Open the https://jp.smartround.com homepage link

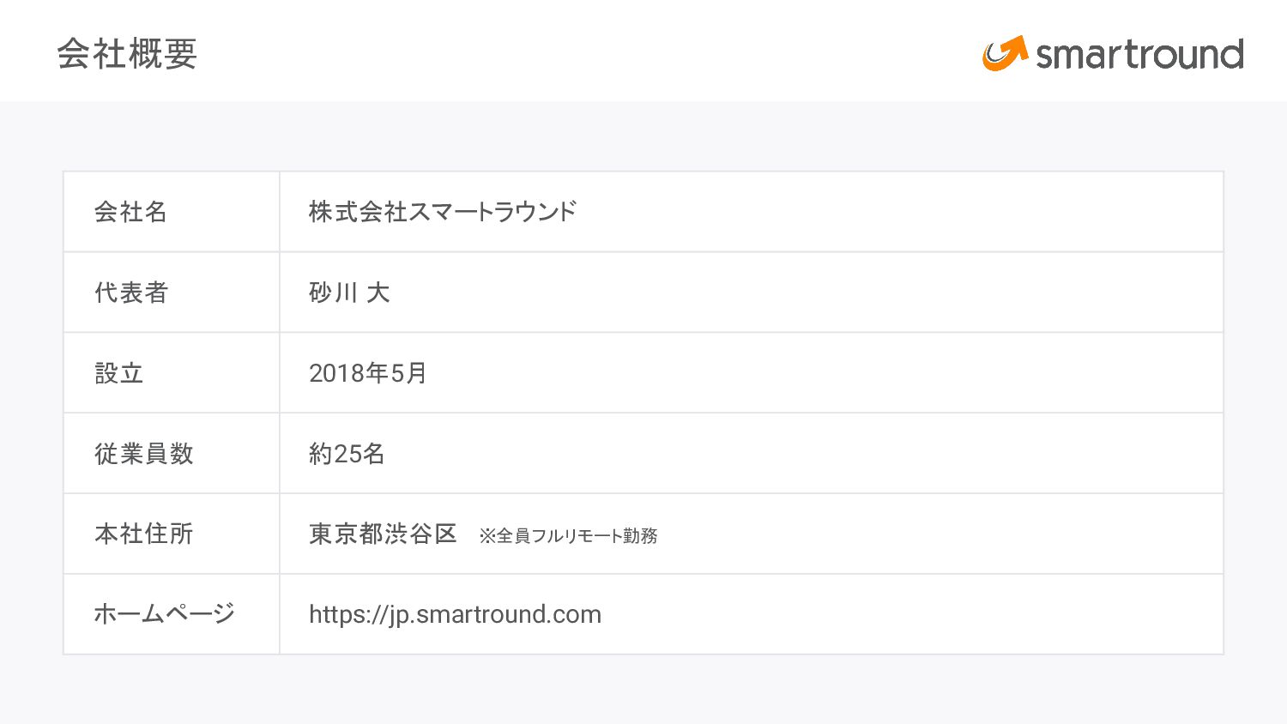[455, 614]
